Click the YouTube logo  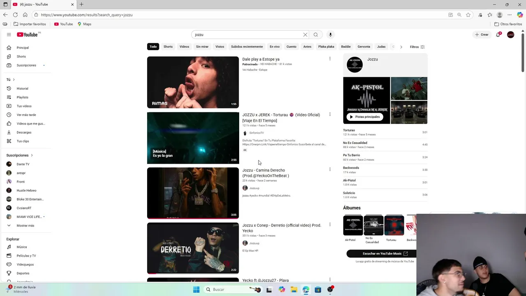(28, 35)
